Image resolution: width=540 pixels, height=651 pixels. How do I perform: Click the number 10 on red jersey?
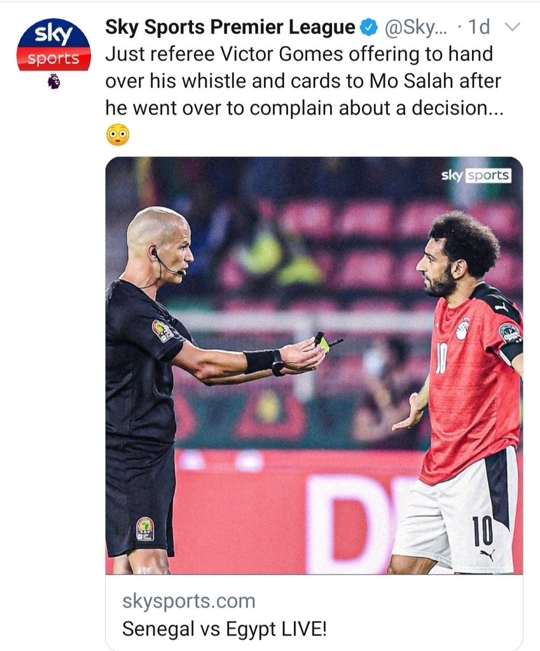tap(441, 360)
